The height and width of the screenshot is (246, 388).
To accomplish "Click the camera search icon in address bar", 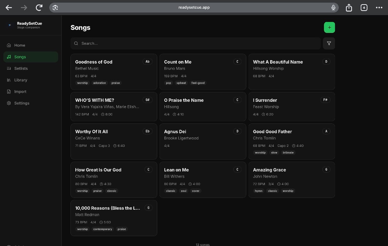I will (x=55, y=8).
